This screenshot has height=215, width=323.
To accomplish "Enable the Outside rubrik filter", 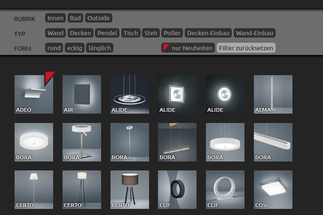I will (98, 18).
